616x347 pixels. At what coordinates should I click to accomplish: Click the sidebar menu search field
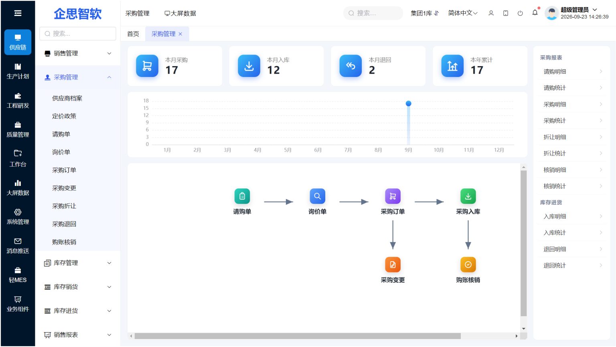78,34
